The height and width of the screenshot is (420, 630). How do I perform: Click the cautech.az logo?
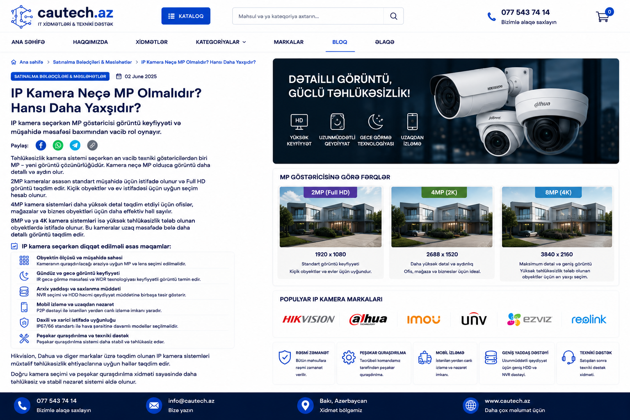coord(62,16)
